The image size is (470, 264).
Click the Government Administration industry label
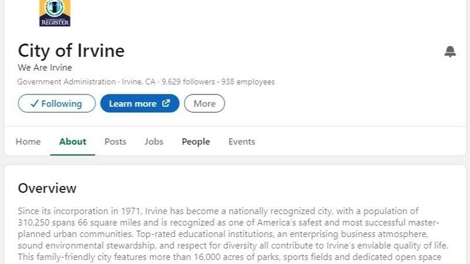point(66,82)
